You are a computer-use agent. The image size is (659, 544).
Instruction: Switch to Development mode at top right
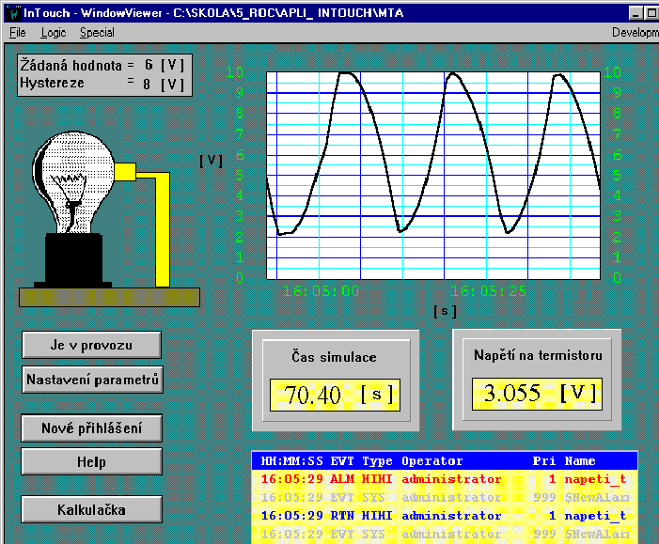click(x=635, y=32)
